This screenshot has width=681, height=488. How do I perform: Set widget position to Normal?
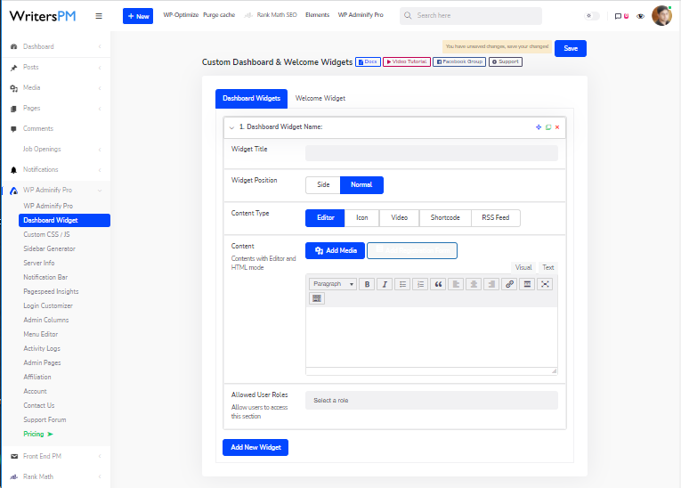[x=361, y=184]
